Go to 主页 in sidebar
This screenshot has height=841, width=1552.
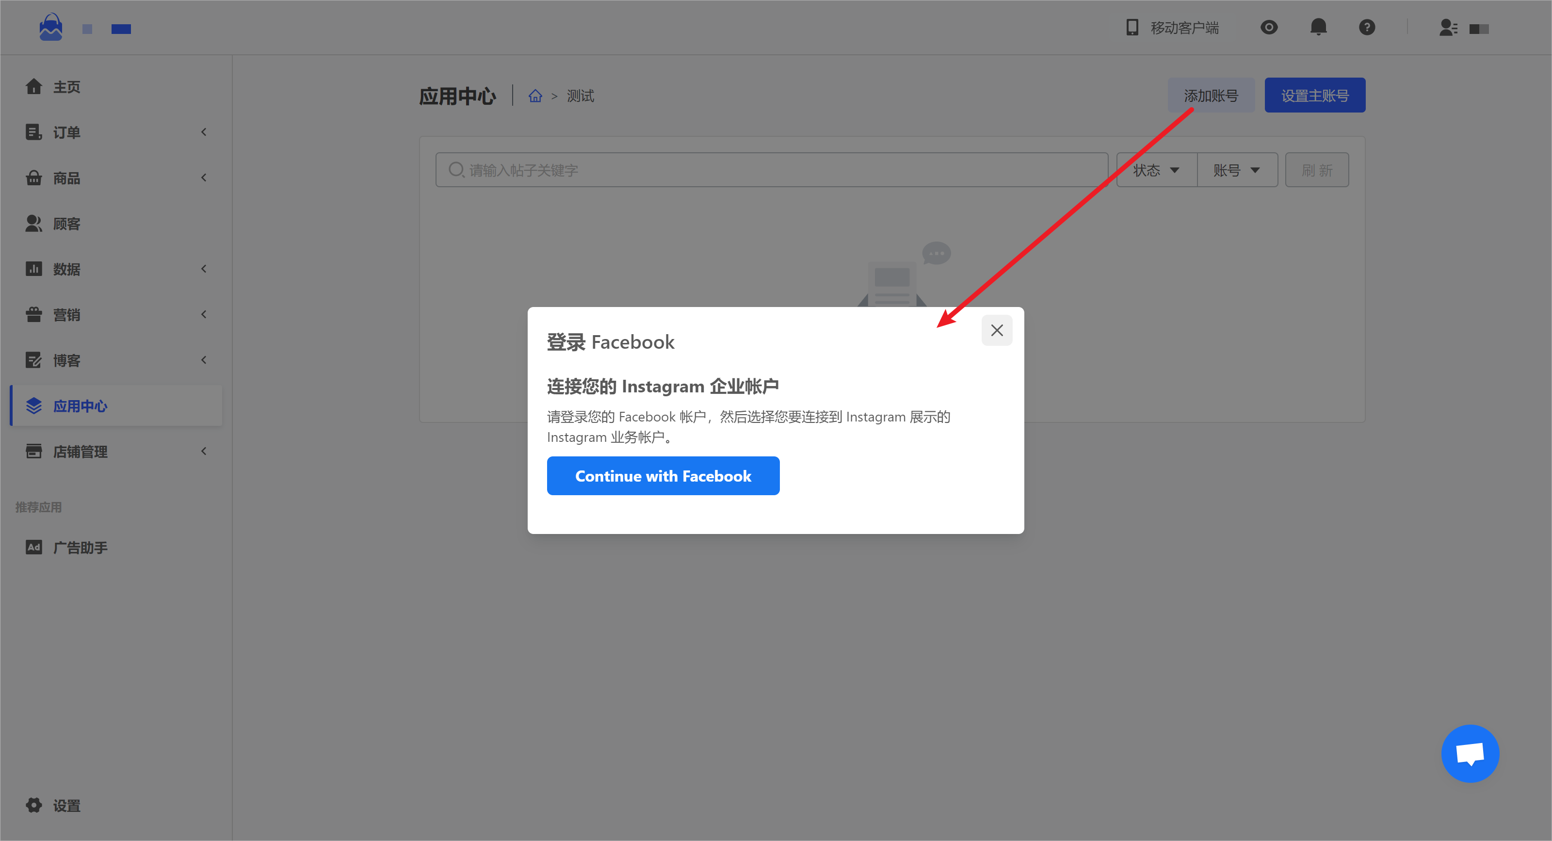(x=116, y=87)
